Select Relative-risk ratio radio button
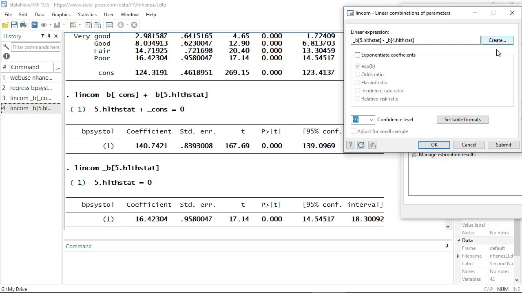The height and width of the screenshot is (293, 522). (358, 99)
